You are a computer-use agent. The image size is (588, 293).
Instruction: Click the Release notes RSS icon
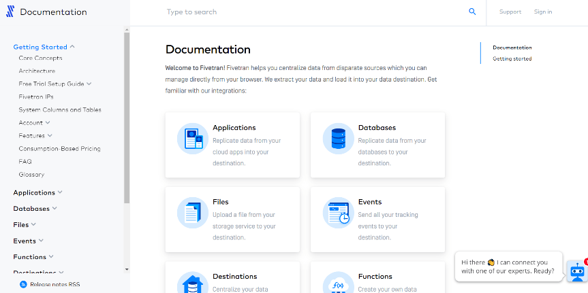tap(23, 284)
